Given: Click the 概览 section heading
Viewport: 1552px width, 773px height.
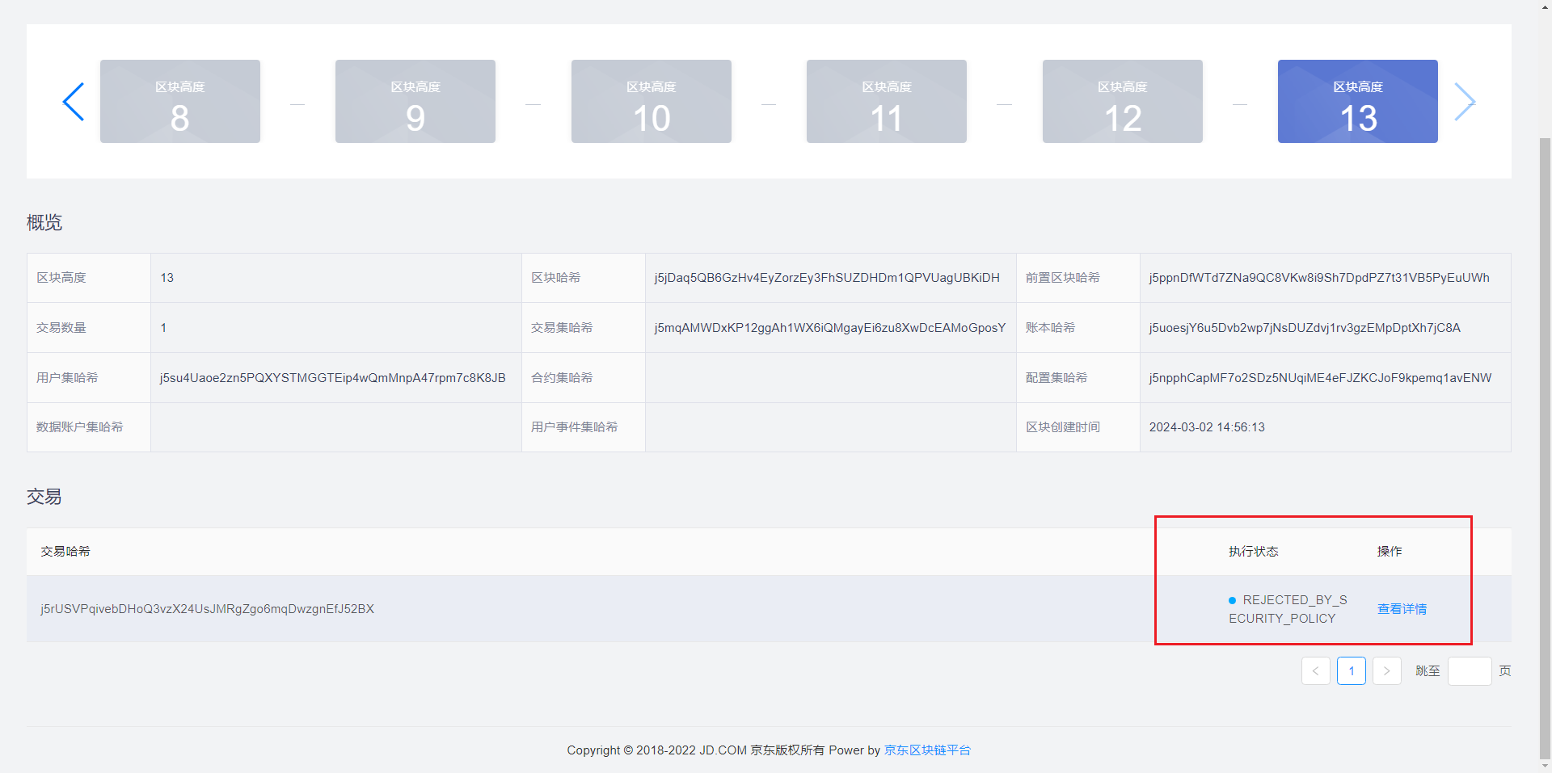Looking at the screenshot, I should click(44, 223).
